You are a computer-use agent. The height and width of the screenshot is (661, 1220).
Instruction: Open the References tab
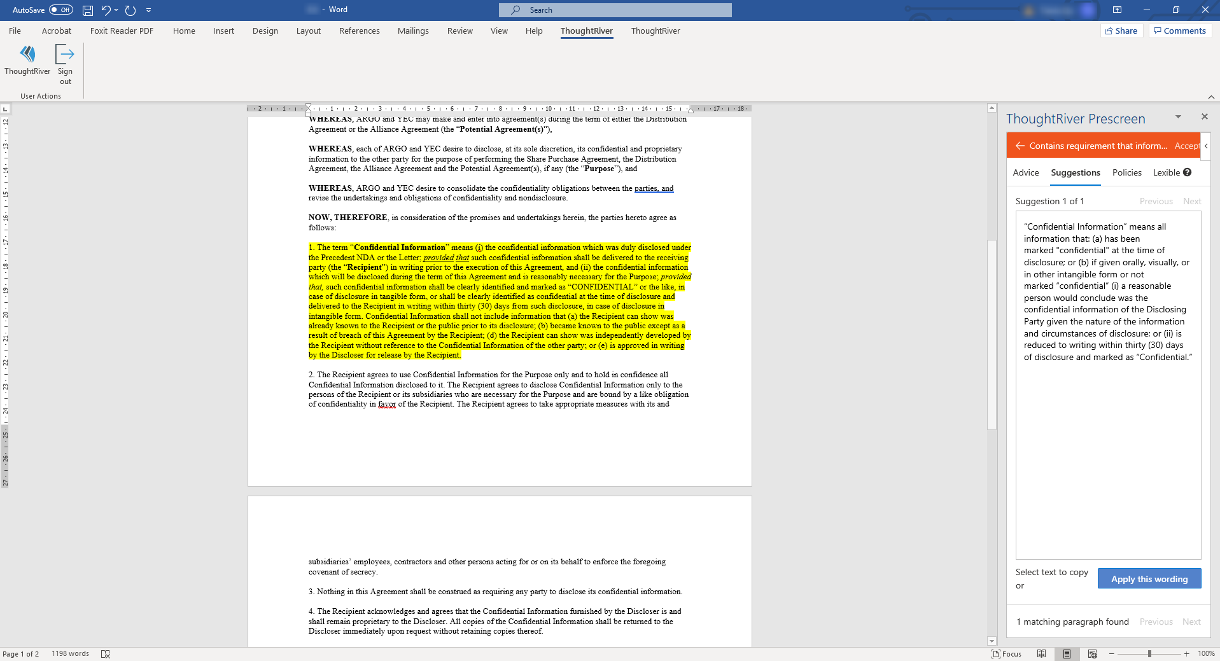point(360,31)
